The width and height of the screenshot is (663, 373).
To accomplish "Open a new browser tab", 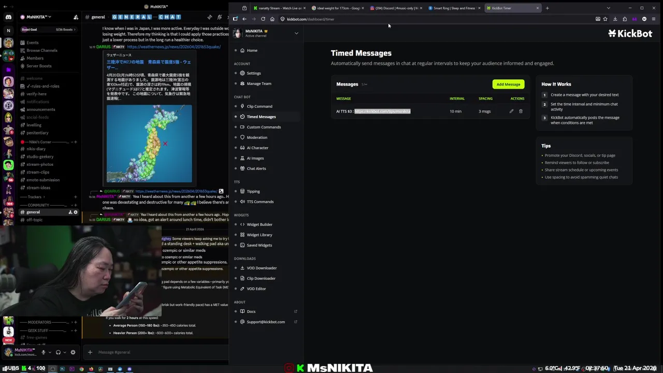I will [x=547, y=8].
